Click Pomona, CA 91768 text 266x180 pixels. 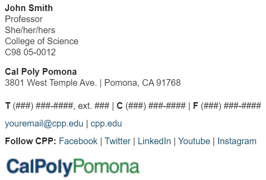[142, 83]
